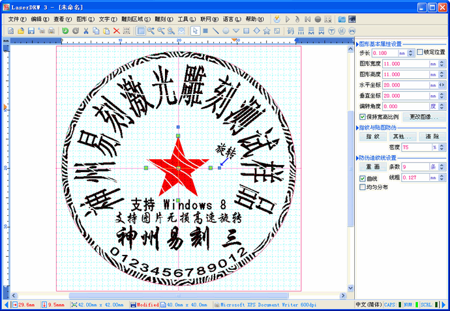Click the 码 serial number text icon
Image resolution: width=450 pixels, height=311 pixels.
click(291, 31)
